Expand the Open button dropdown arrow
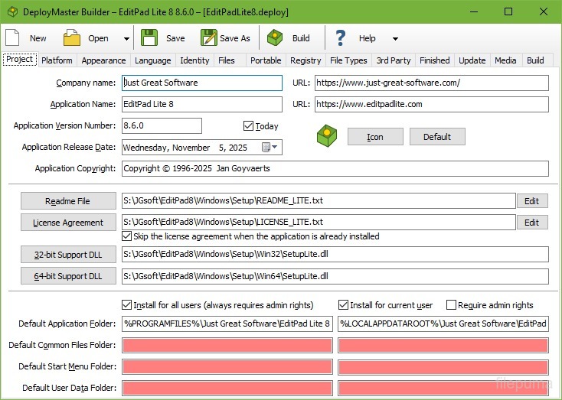This screenshot has height=400, width=562. point(126,38)
